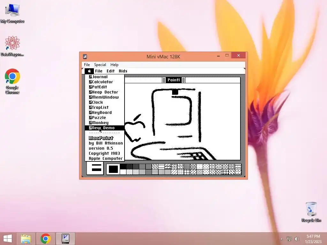Select the swirl pattern swatch

coord(155,167)
